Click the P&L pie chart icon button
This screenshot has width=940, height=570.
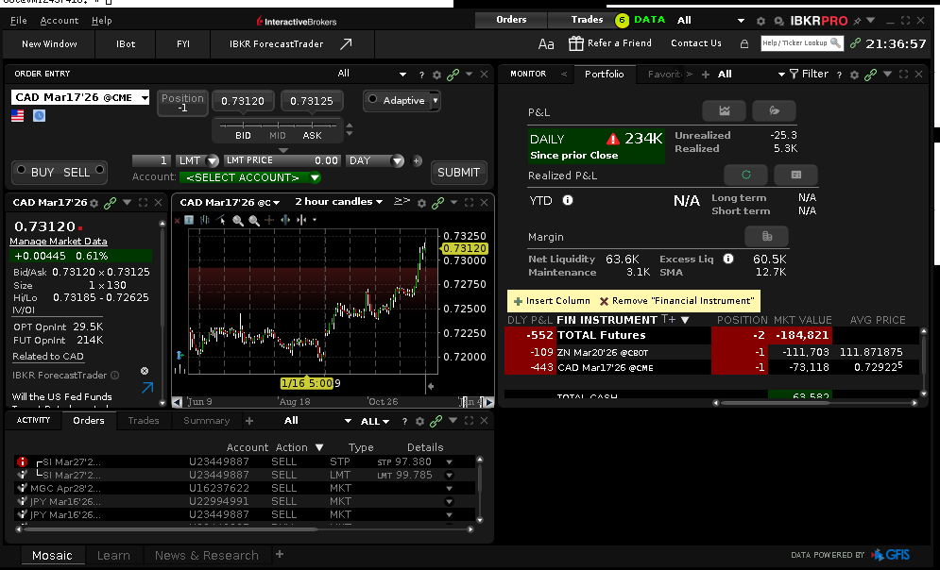[774, 110]
